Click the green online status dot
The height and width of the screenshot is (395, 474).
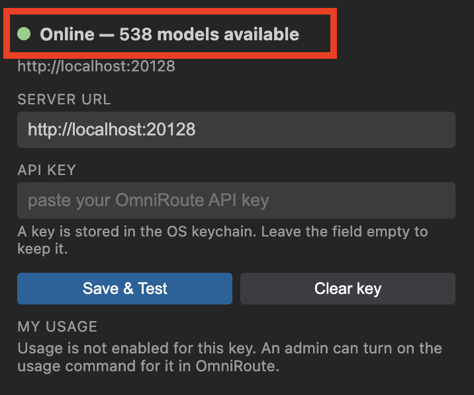tap(24, 34)
